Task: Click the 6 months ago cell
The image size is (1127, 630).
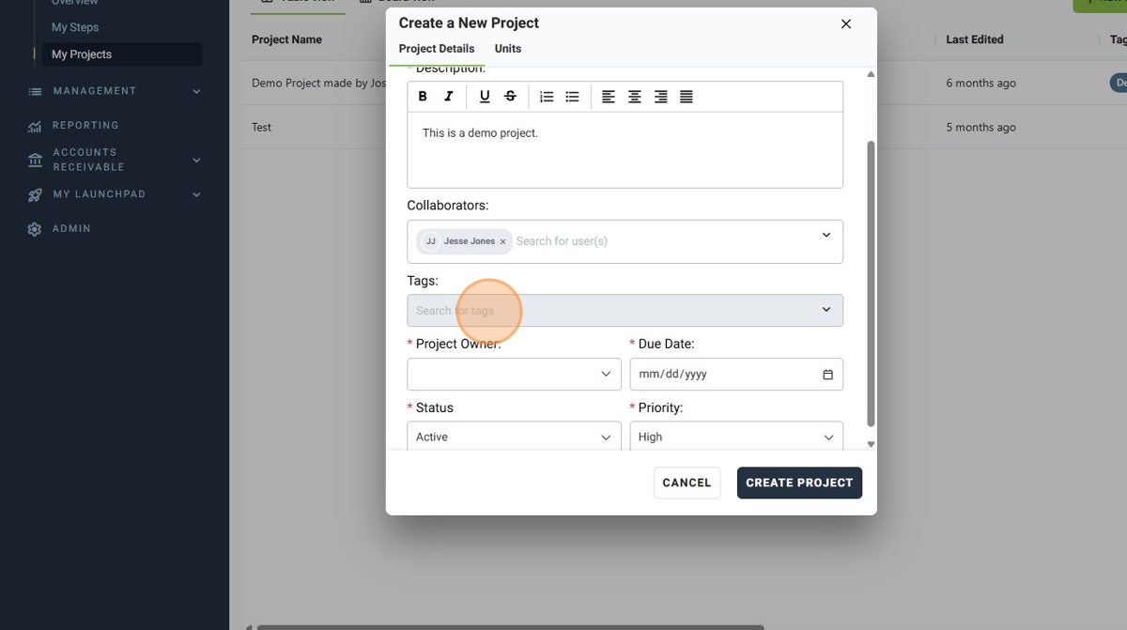Action: tap(980, 84)
